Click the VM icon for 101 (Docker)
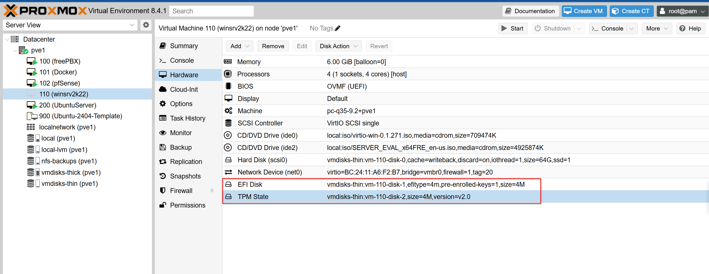This screenshot has height=274, width=709. click(32, 72)
